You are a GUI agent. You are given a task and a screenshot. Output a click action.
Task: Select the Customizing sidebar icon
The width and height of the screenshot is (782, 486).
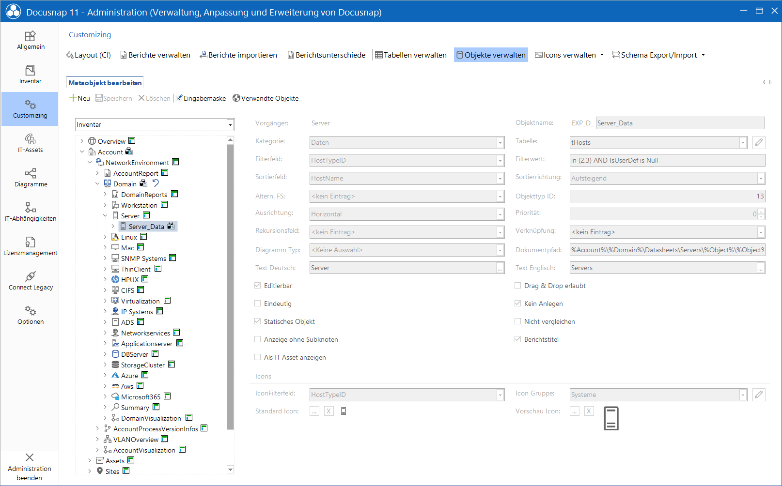[x=30, y=105]
